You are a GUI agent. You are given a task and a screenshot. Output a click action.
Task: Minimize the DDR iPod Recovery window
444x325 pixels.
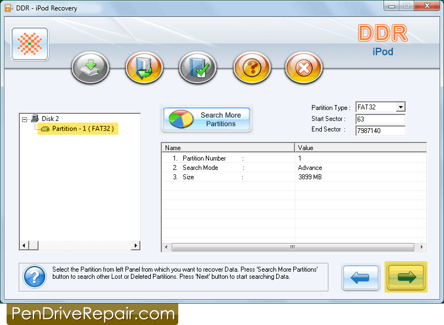[392, 5]
